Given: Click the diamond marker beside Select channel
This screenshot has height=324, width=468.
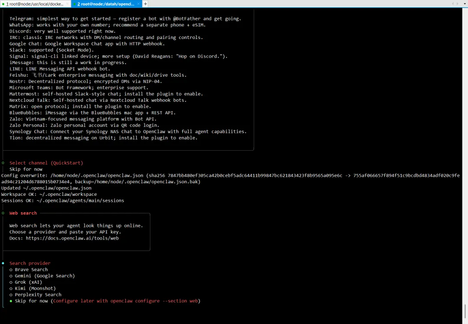Looking at the screenshot, I should pyautogui.click(x=3, y=163).
